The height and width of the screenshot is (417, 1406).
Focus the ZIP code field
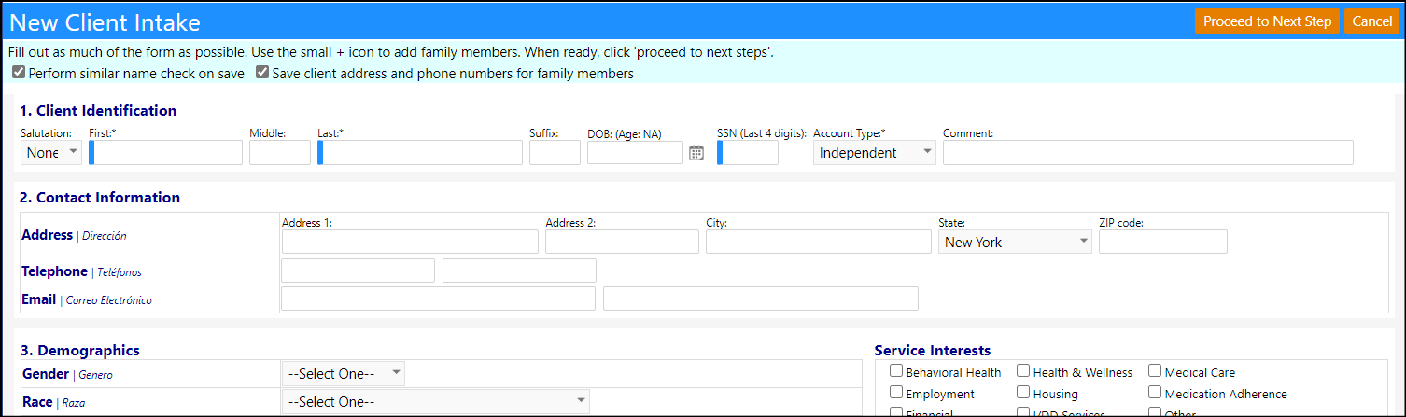tap(1163, 242)
